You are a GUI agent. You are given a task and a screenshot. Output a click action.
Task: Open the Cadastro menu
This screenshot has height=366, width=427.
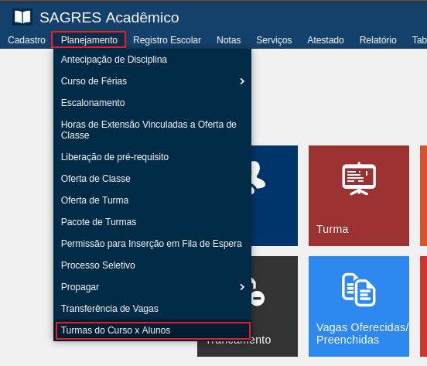click(x=26, y=40)
